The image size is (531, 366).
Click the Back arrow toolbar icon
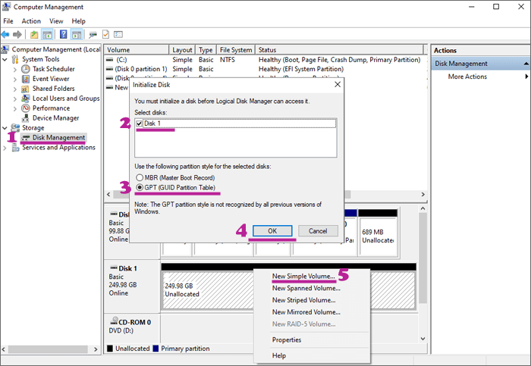pos(5,35)
